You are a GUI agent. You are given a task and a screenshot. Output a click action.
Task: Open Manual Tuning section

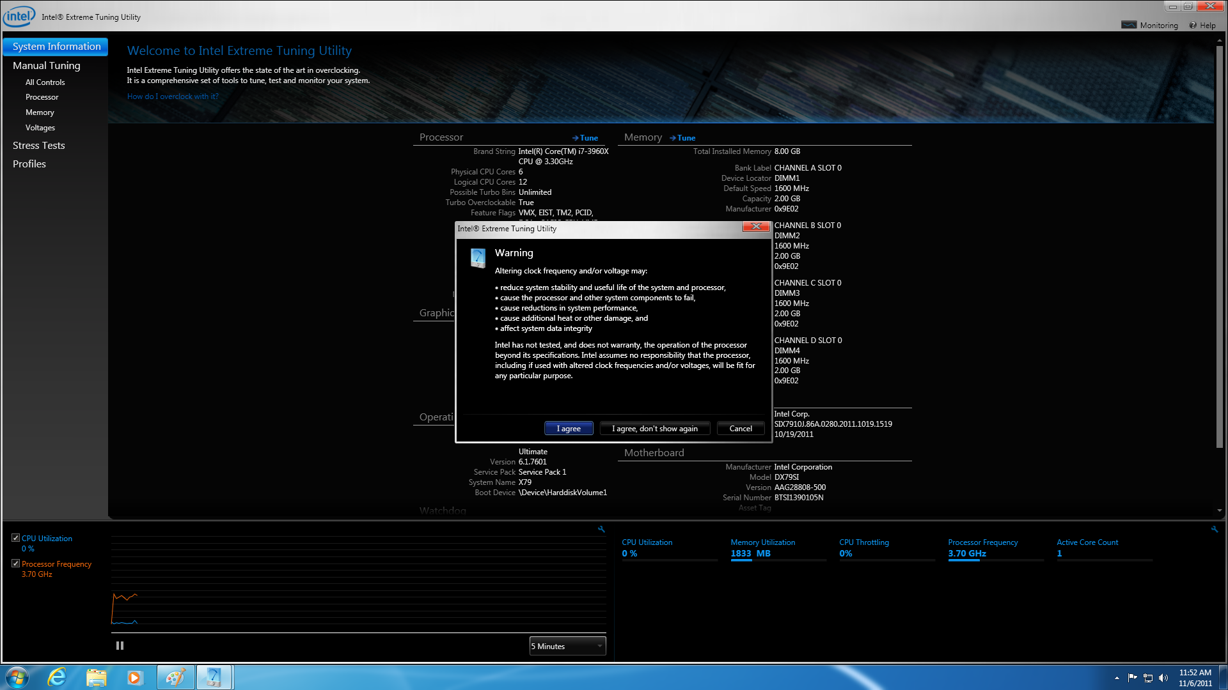[47, 66]
